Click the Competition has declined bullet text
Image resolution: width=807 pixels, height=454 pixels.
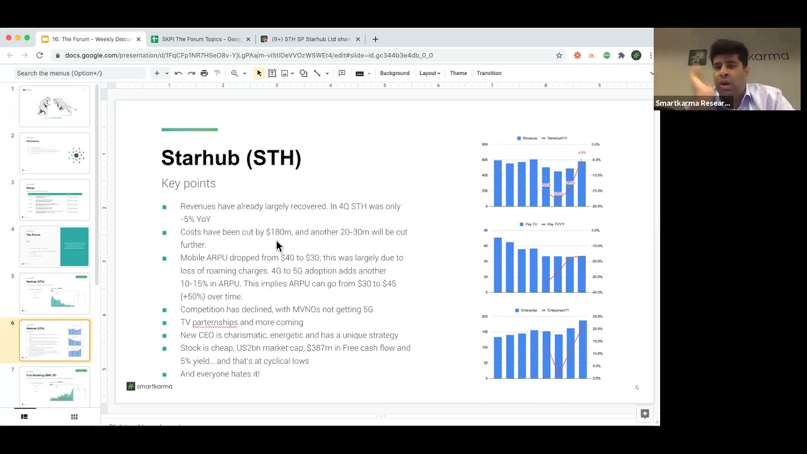pyautogui.click(x=277, y=309)
